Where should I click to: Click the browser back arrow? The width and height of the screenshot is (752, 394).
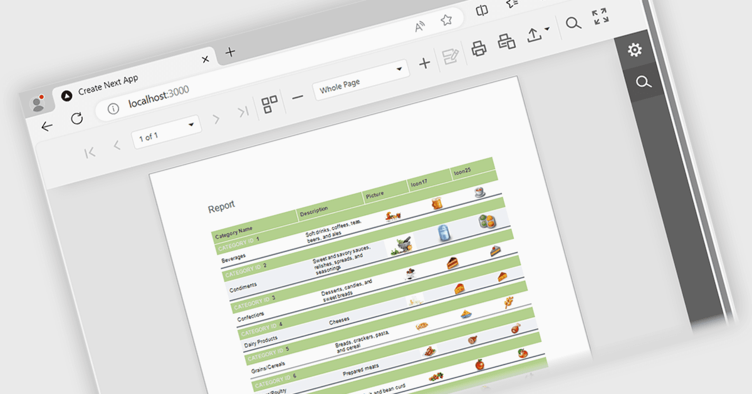pos(47,126)
